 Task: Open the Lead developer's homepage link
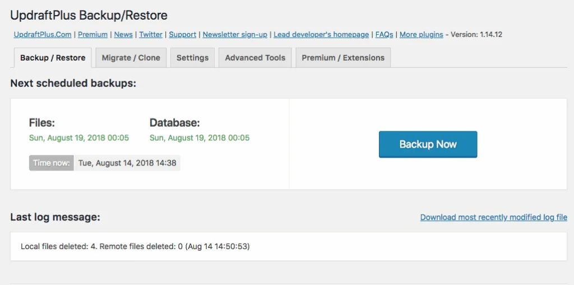321,34
